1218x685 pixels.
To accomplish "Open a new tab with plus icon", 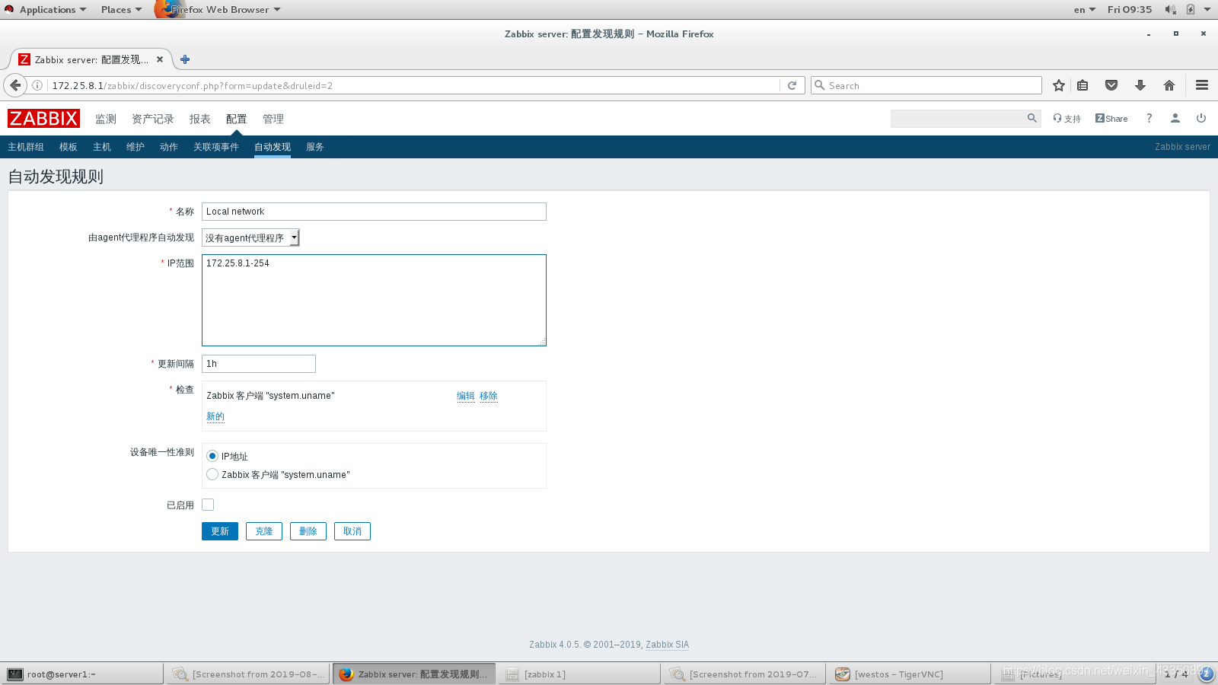I will tap(185, 59).
